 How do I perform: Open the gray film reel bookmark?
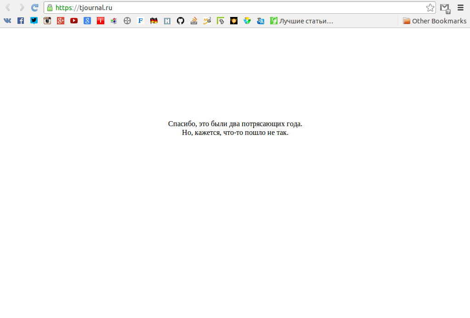tap(127, 21)
